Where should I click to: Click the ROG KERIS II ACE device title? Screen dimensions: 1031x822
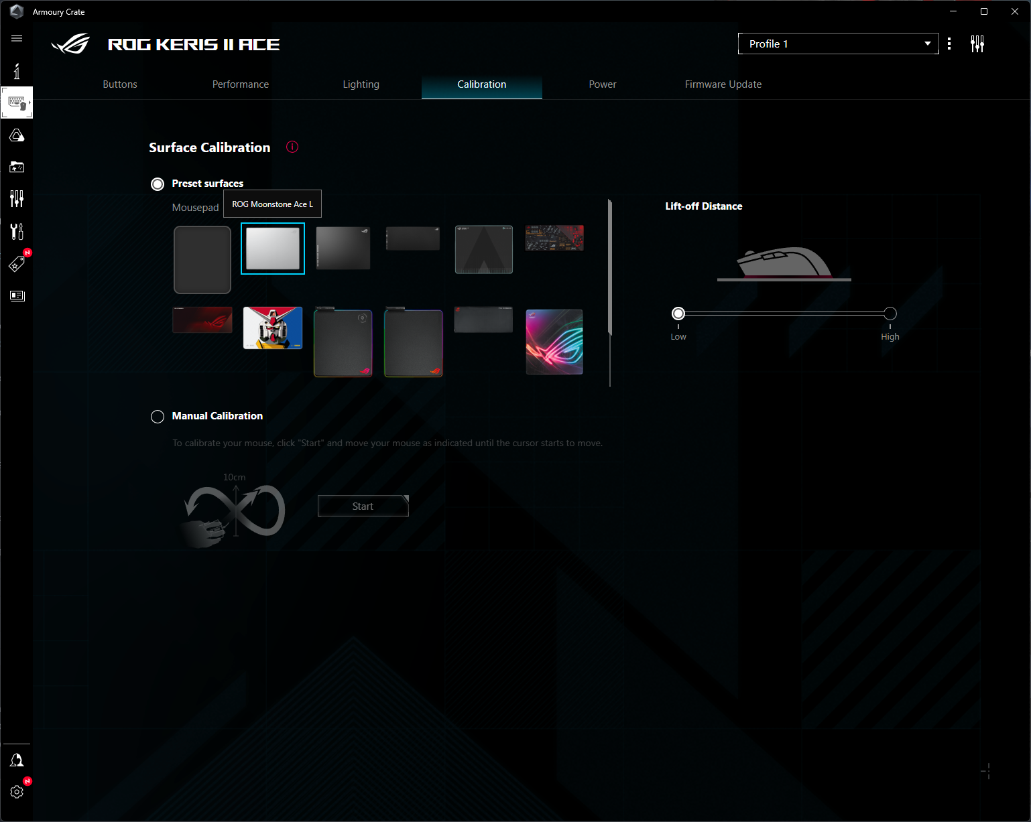tap(194, 44)
